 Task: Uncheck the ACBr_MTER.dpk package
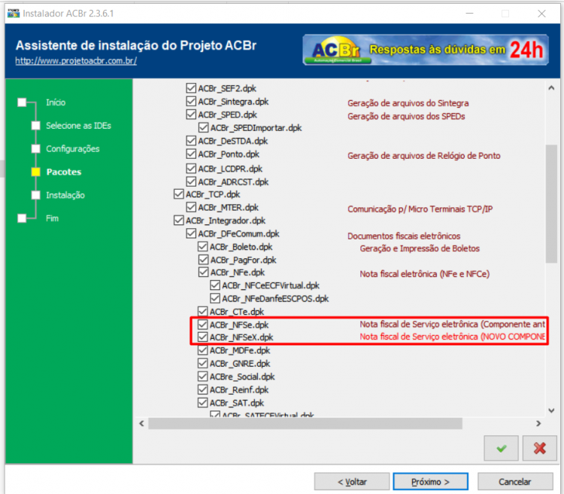click(191, 207)
